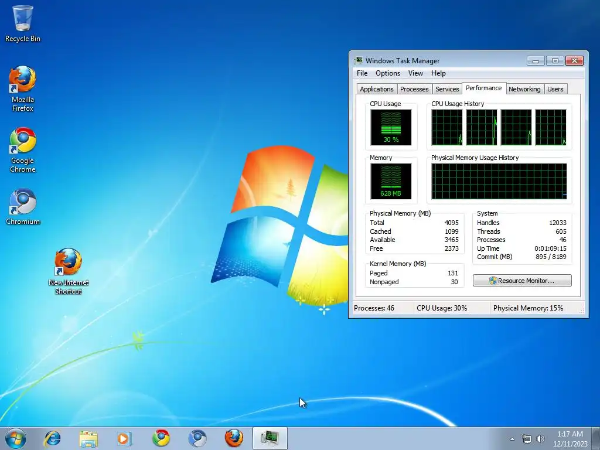Click the fourth CPU Usage History graph

tap(551, 127)
